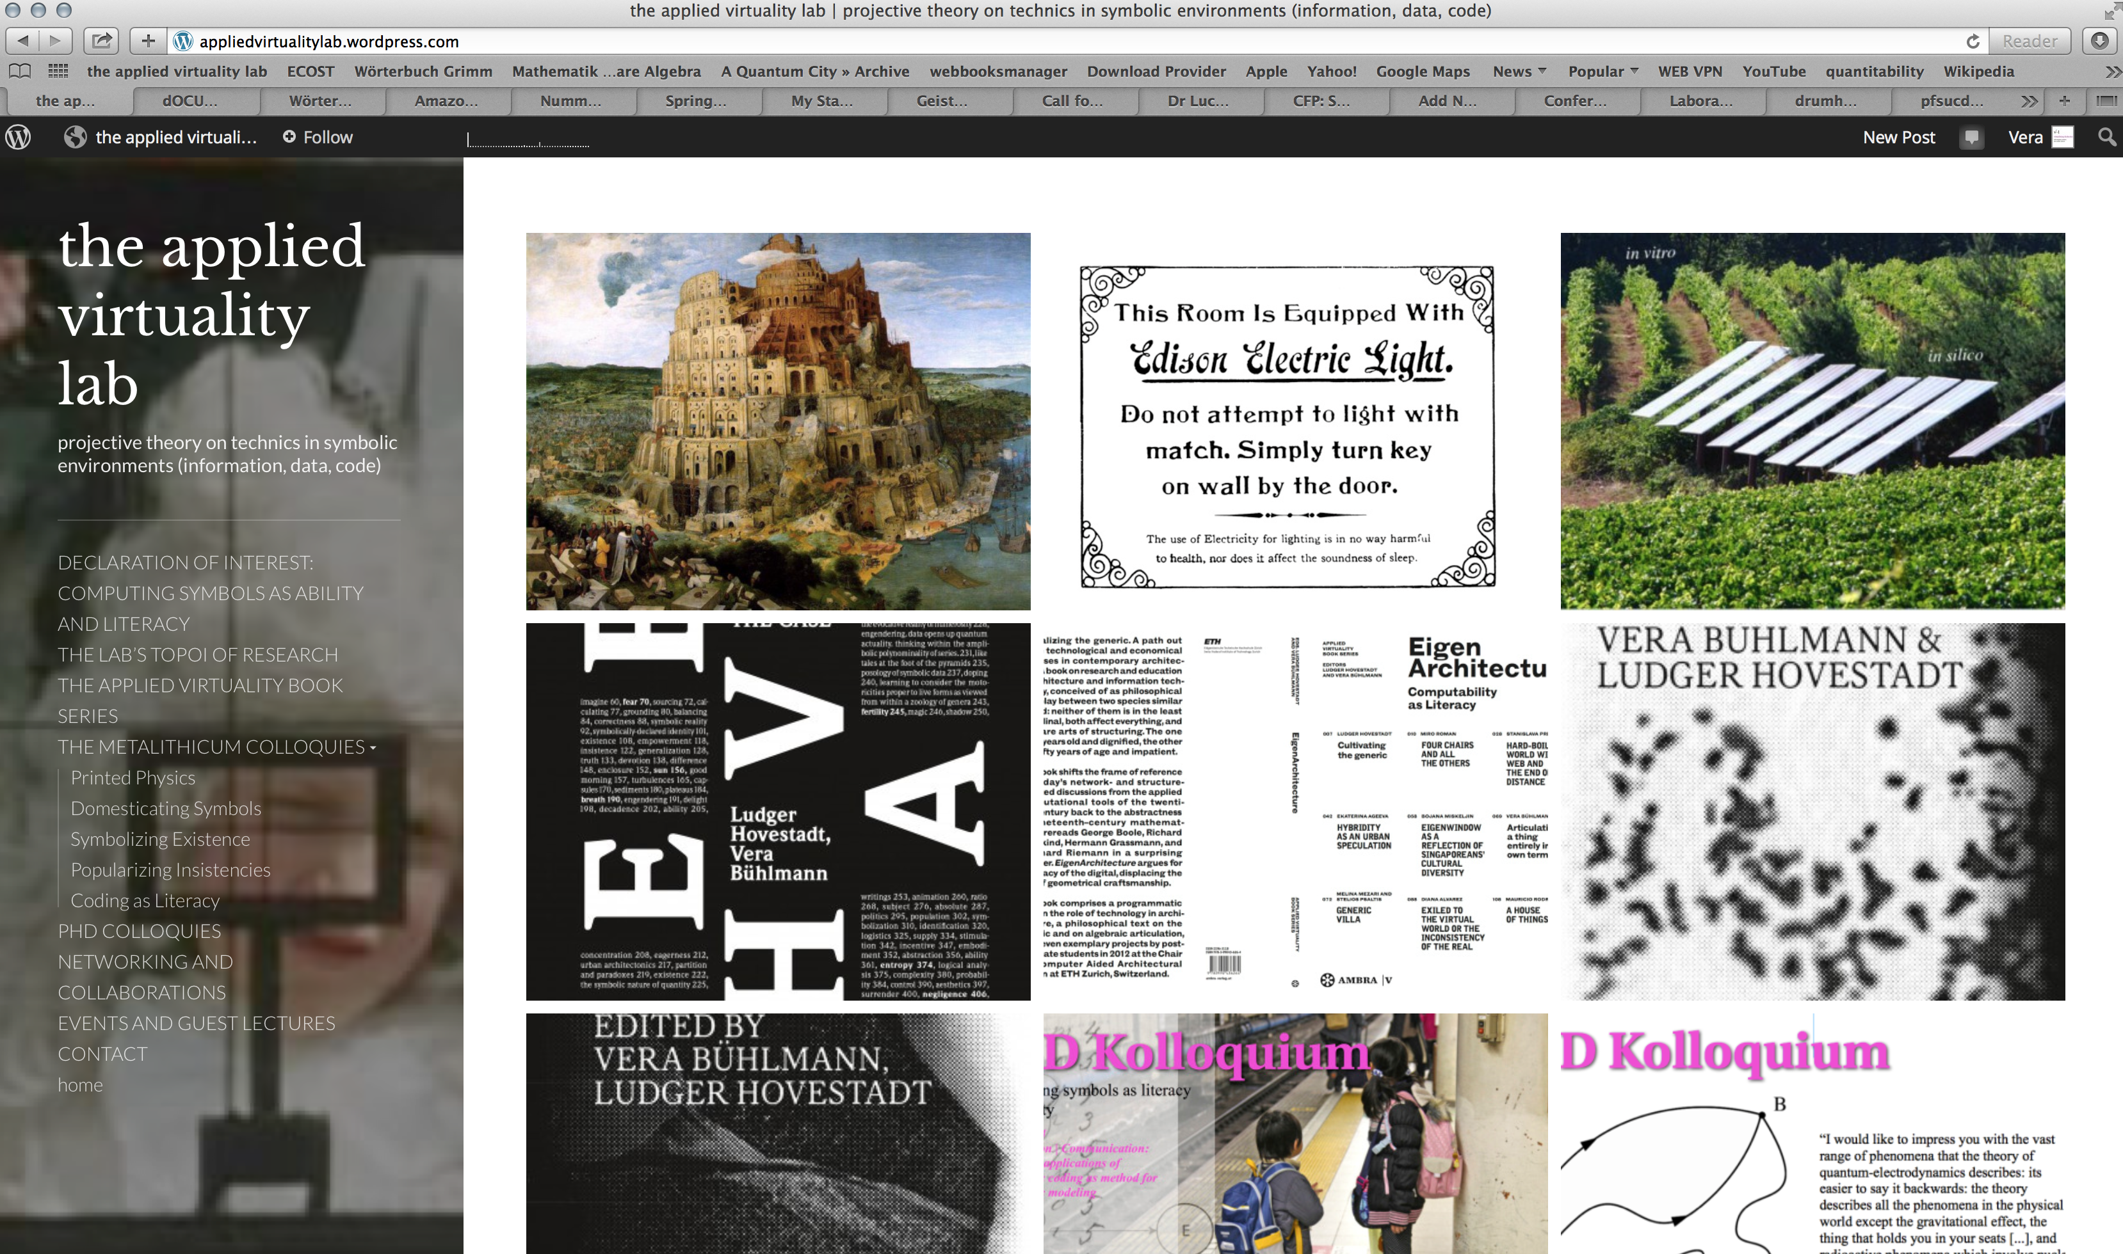2123x1254 pixels.
Task: Click the WordPress logo in admin bar
Action: (19, 137)
